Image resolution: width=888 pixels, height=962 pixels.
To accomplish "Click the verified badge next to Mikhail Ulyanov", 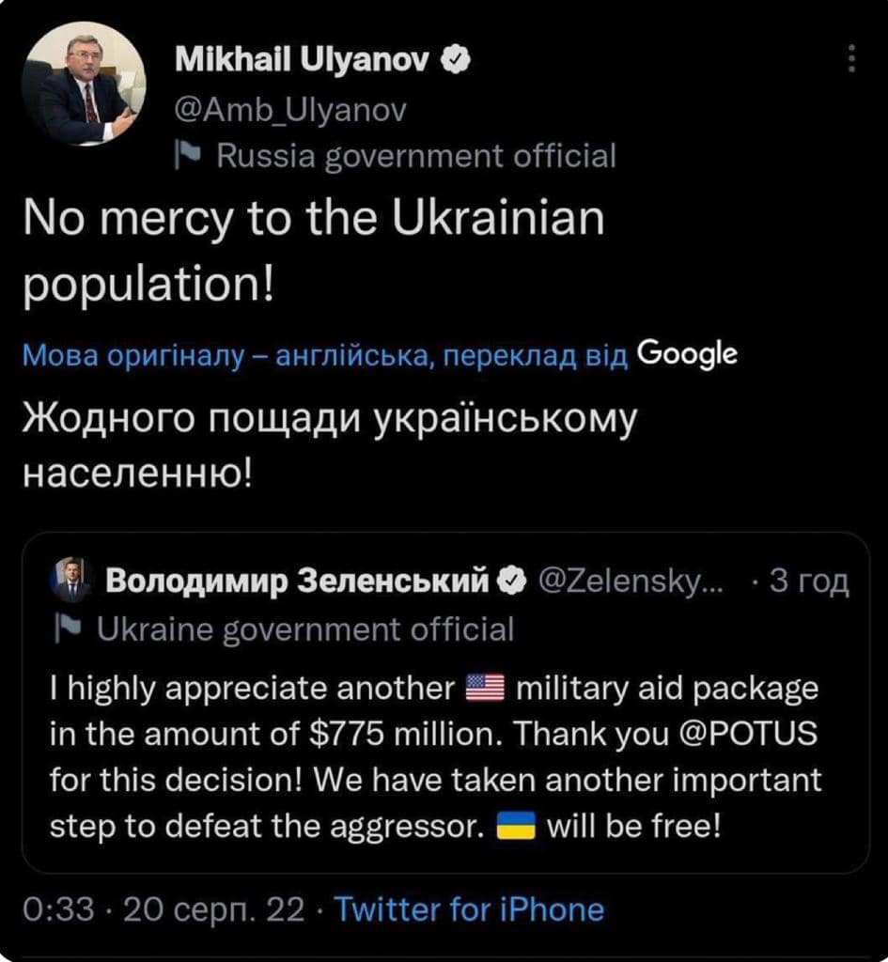I will click(x=453, y=61).
